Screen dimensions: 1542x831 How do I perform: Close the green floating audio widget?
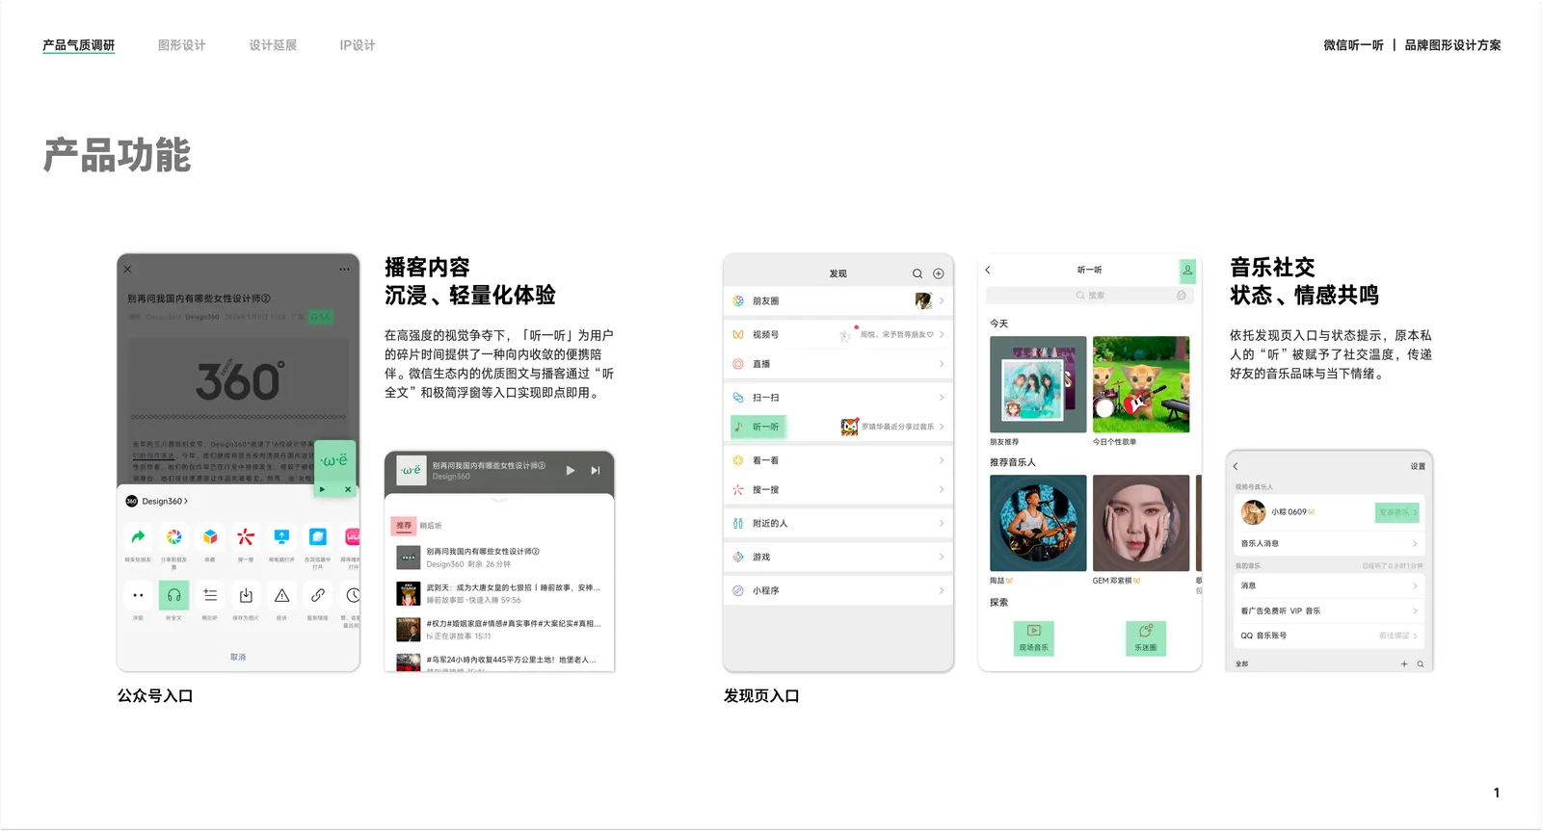[348, 489]
